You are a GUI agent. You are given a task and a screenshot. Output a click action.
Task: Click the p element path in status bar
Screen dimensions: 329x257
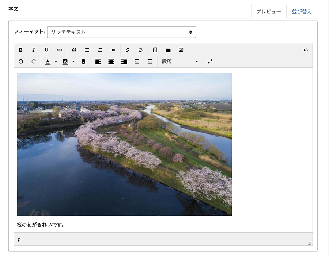point(19,239)
